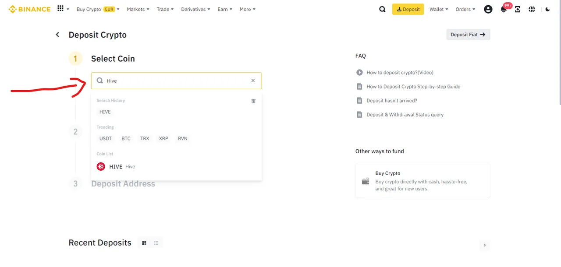Select trending coin XRP
Viewport: 561px width, 267px height.
pyautogui.click(x=163, y=139)
